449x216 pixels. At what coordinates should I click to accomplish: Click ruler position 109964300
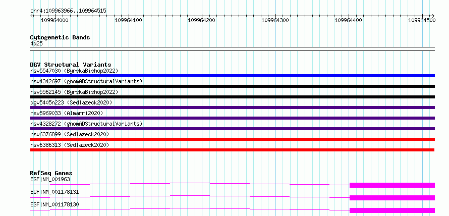tap(275, 20)
